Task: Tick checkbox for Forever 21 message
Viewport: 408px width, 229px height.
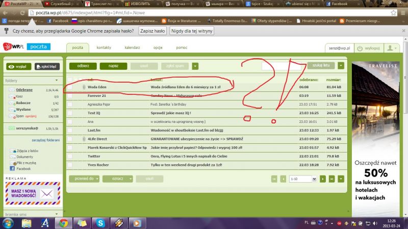Action: pos(70,96)
